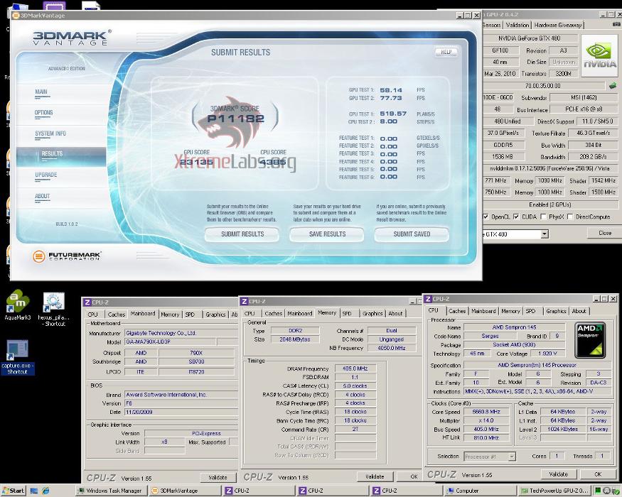Switch to Sensors tab in GPU-Z

click(x=492, y=25)
